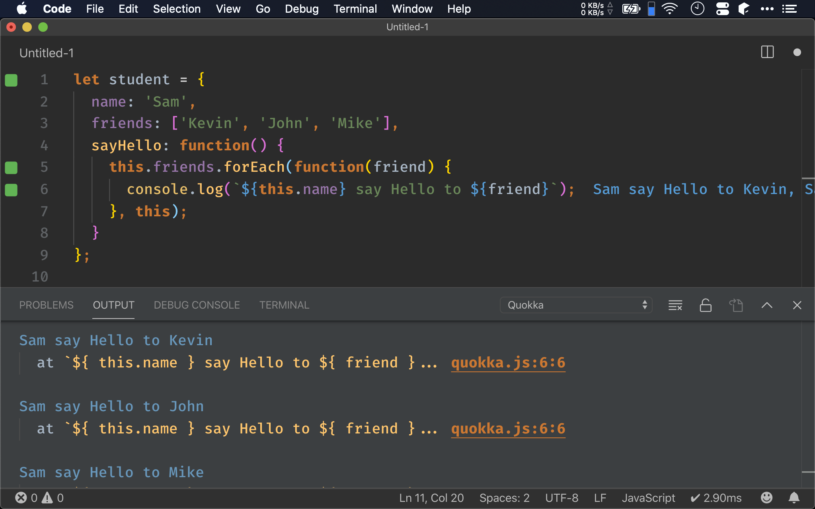Open the Terminal menu in the menu bar
The image size is (815, 509).
[355, 9]
